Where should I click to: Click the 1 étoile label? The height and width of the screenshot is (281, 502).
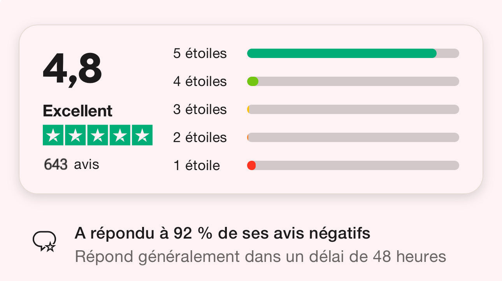[197, 165]
